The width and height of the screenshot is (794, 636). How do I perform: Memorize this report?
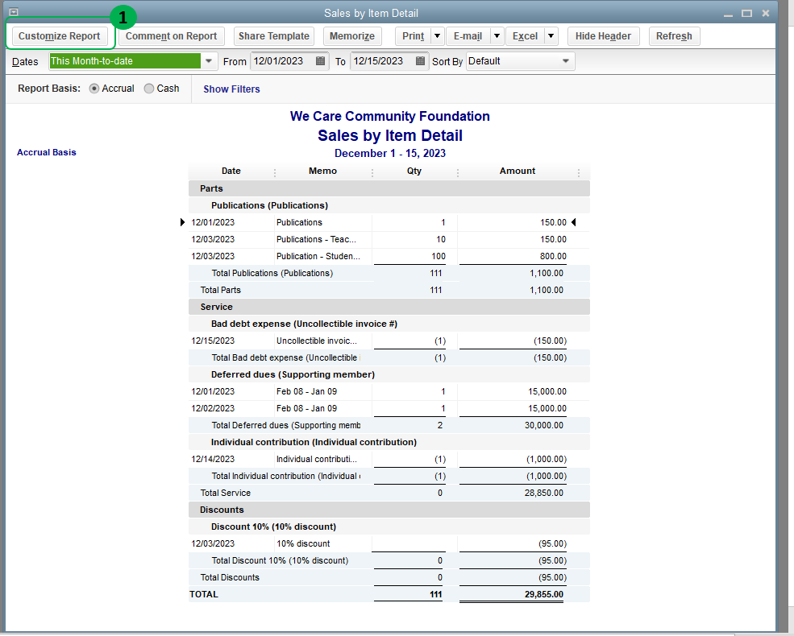[352, 36]
